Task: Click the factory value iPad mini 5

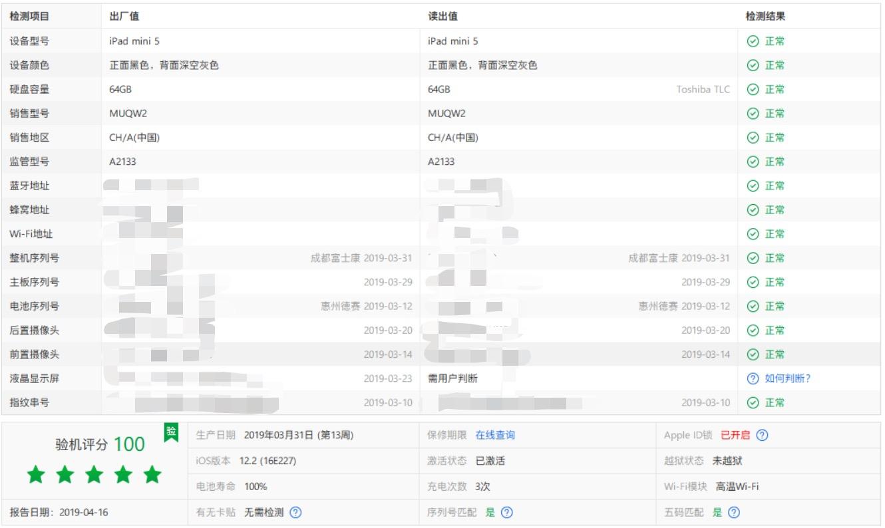Action: [x=134, y=41]
